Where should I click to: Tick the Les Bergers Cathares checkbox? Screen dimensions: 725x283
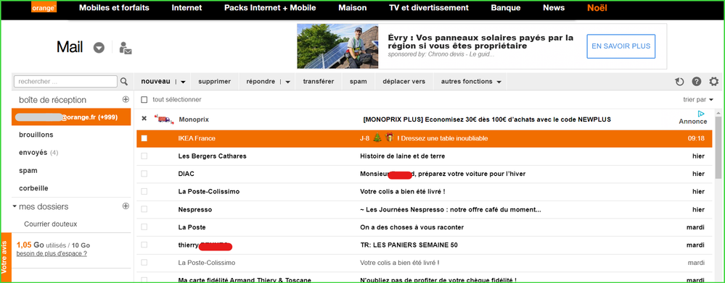144,156
